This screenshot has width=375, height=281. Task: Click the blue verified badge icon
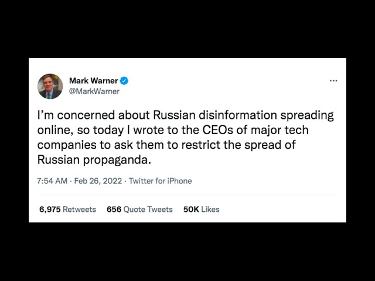tap(125, 81)
